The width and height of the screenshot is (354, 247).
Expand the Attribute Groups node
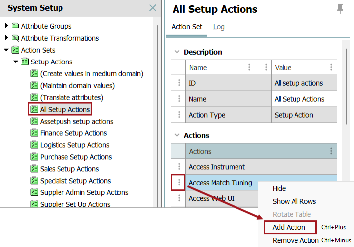point(7,26)
